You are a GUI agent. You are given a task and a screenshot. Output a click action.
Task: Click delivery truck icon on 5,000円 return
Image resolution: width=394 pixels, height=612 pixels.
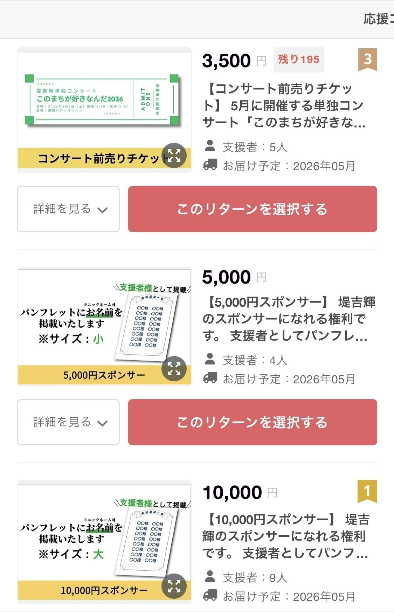(x=210, y=378)
